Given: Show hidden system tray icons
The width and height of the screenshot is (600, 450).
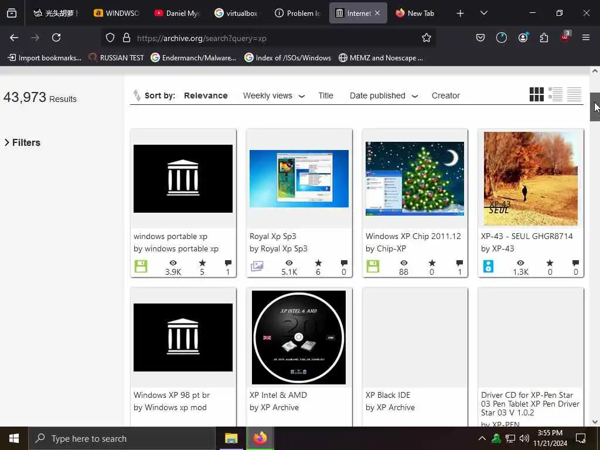Looking at the screenshot, I should coord(482,438).
